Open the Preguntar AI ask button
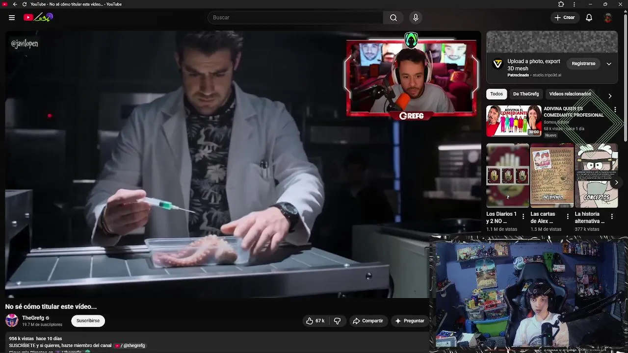 pos(410,321)
